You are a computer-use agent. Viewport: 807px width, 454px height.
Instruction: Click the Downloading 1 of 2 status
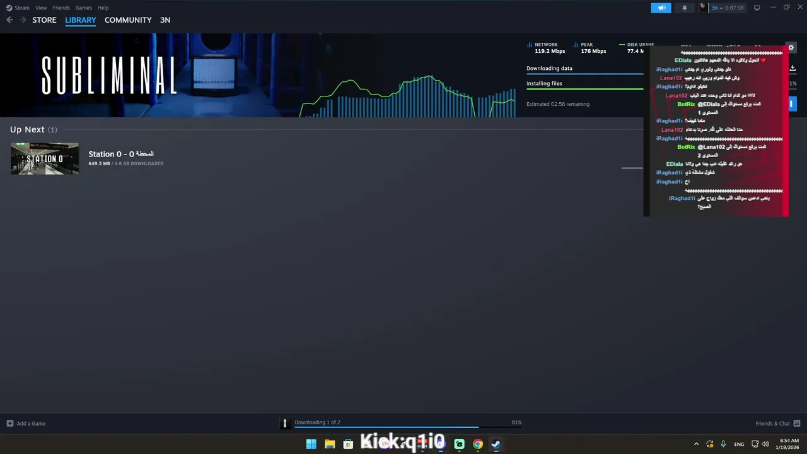point(317,422)
